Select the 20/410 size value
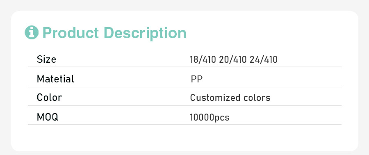 233,60
